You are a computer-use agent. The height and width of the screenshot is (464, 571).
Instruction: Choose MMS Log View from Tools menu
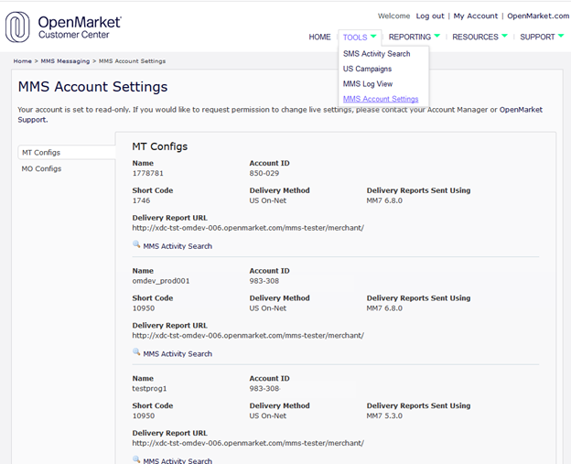click(368, 84)
